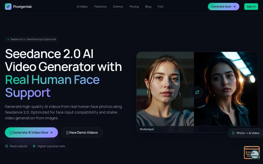
Task: Click the Real Human Face Support heading
Action: [x=52, y=86]
